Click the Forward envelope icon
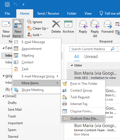Viewport: 120px width, 140px height. (108, 24)
